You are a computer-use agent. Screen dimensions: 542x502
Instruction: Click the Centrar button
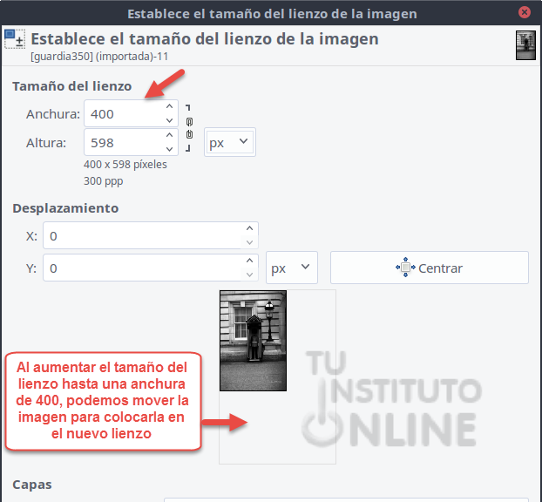[x=430, y=268]
